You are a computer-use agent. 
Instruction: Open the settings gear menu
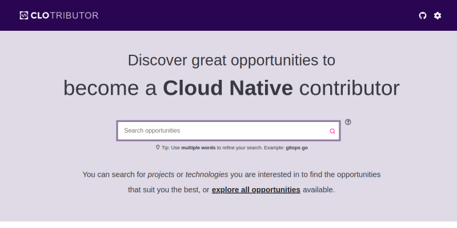point(438,15)
